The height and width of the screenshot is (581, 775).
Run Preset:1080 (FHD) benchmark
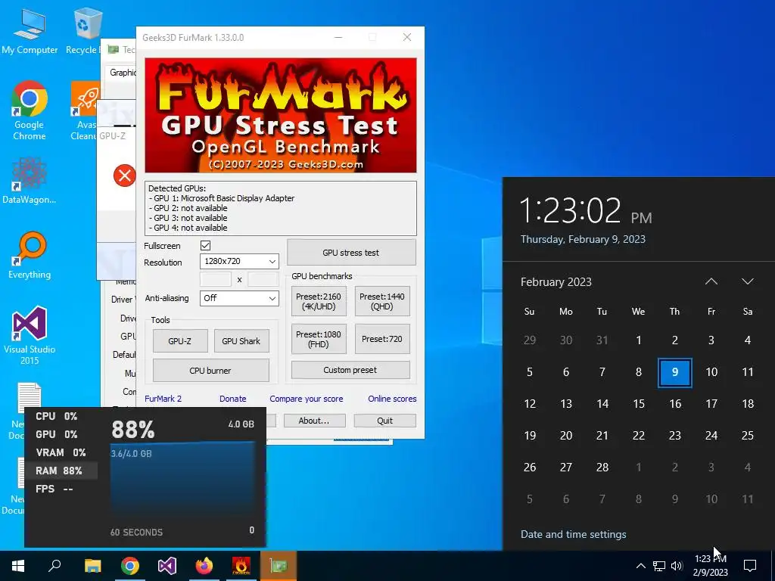319,339
